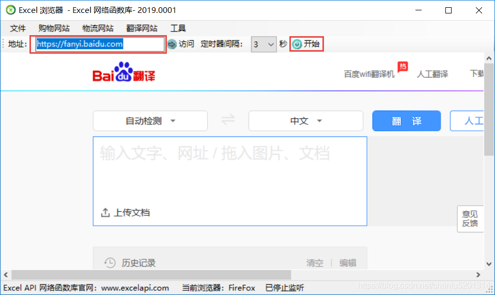Screen dimensions: 495x295
Task: Open the 购物网站 menu
Action: [54, 28]
